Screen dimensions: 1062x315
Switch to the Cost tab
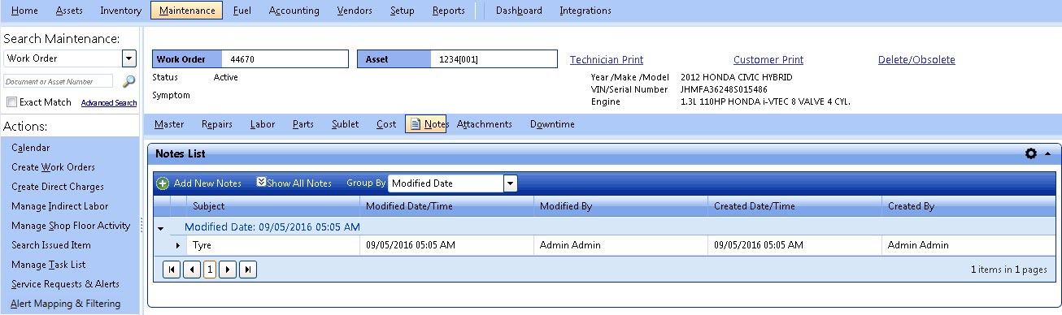click(x=386, y=124)
